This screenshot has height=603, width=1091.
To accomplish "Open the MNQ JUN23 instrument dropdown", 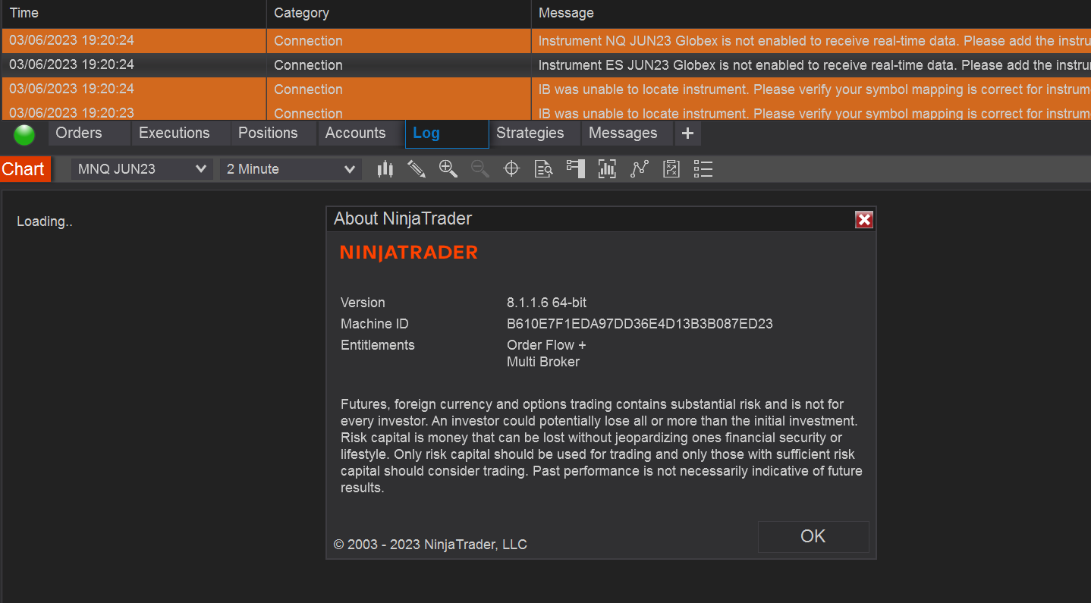I will (142, 169).
